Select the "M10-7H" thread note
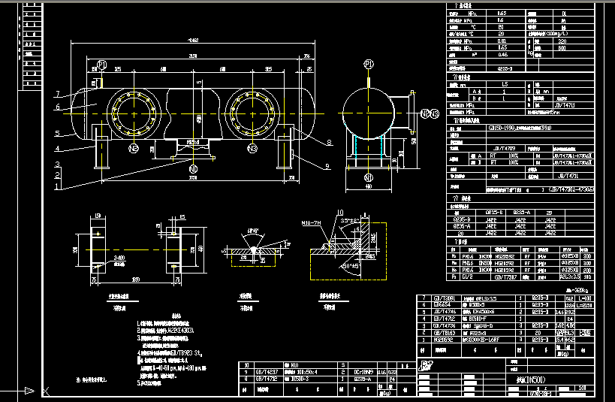615x402 pixels. coord(311,223)
